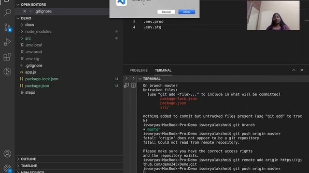Image resolution: width=309 pixels, height=173 pixels.
Task: Open the steps file
Action: pos(30,92)
